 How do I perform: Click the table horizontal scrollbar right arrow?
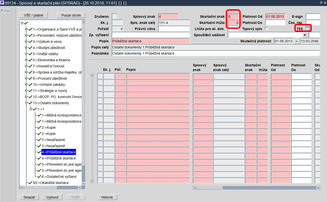click(x=318, y=188)
